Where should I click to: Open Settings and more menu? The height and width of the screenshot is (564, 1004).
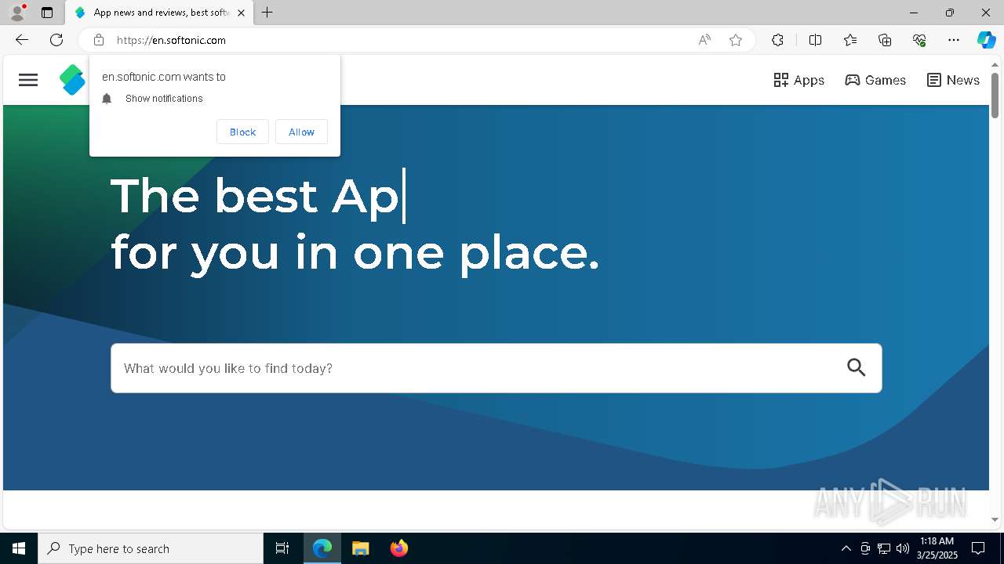click(x=954, y=40)
